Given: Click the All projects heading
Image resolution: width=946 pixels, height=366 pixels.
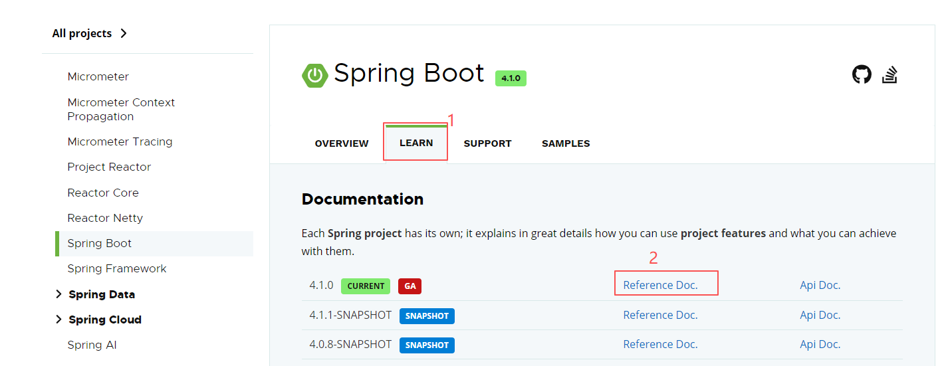Looking at the screenshot, I should pos(82,33).
